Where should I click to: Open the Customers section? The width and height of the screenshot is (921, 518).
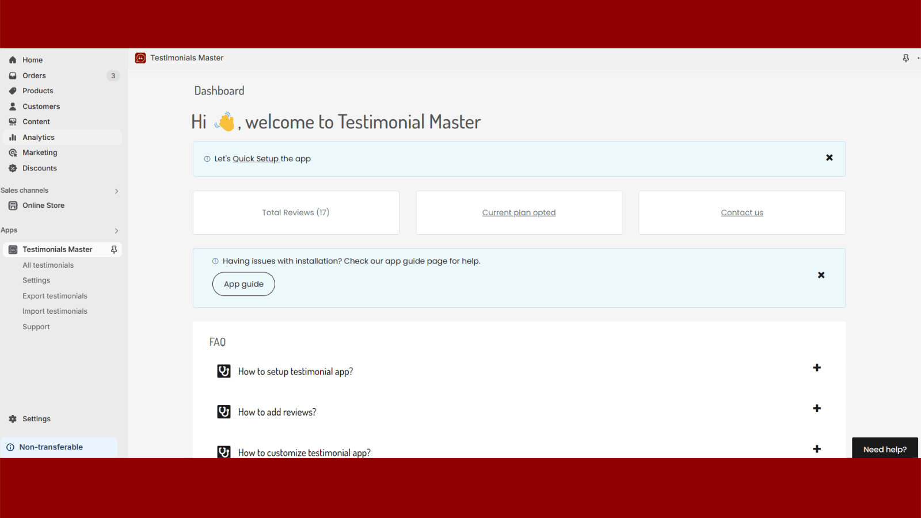[41, 106]
